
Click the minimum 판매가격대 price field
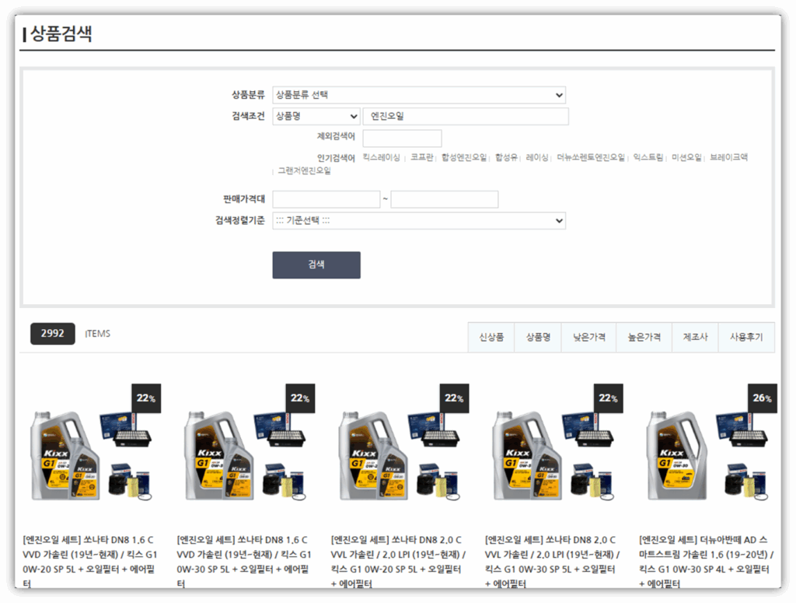tap(326, 200)
